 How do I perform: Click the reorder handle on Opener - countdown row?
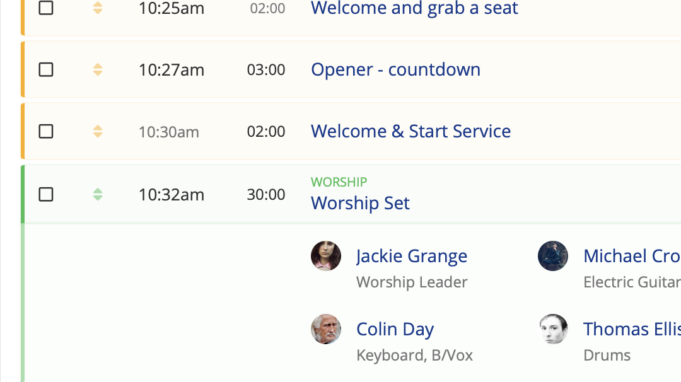point(98,69)
